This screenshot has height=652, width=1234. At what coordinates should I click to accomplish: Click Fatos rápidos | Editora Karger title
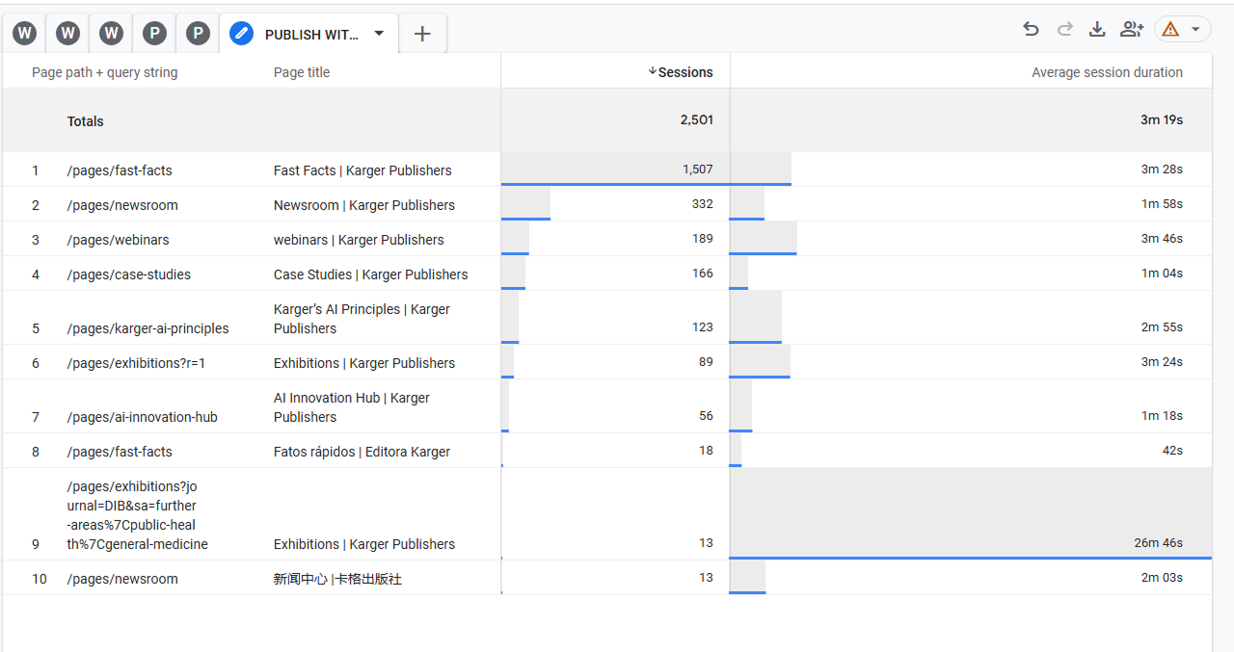coord(362,452)
